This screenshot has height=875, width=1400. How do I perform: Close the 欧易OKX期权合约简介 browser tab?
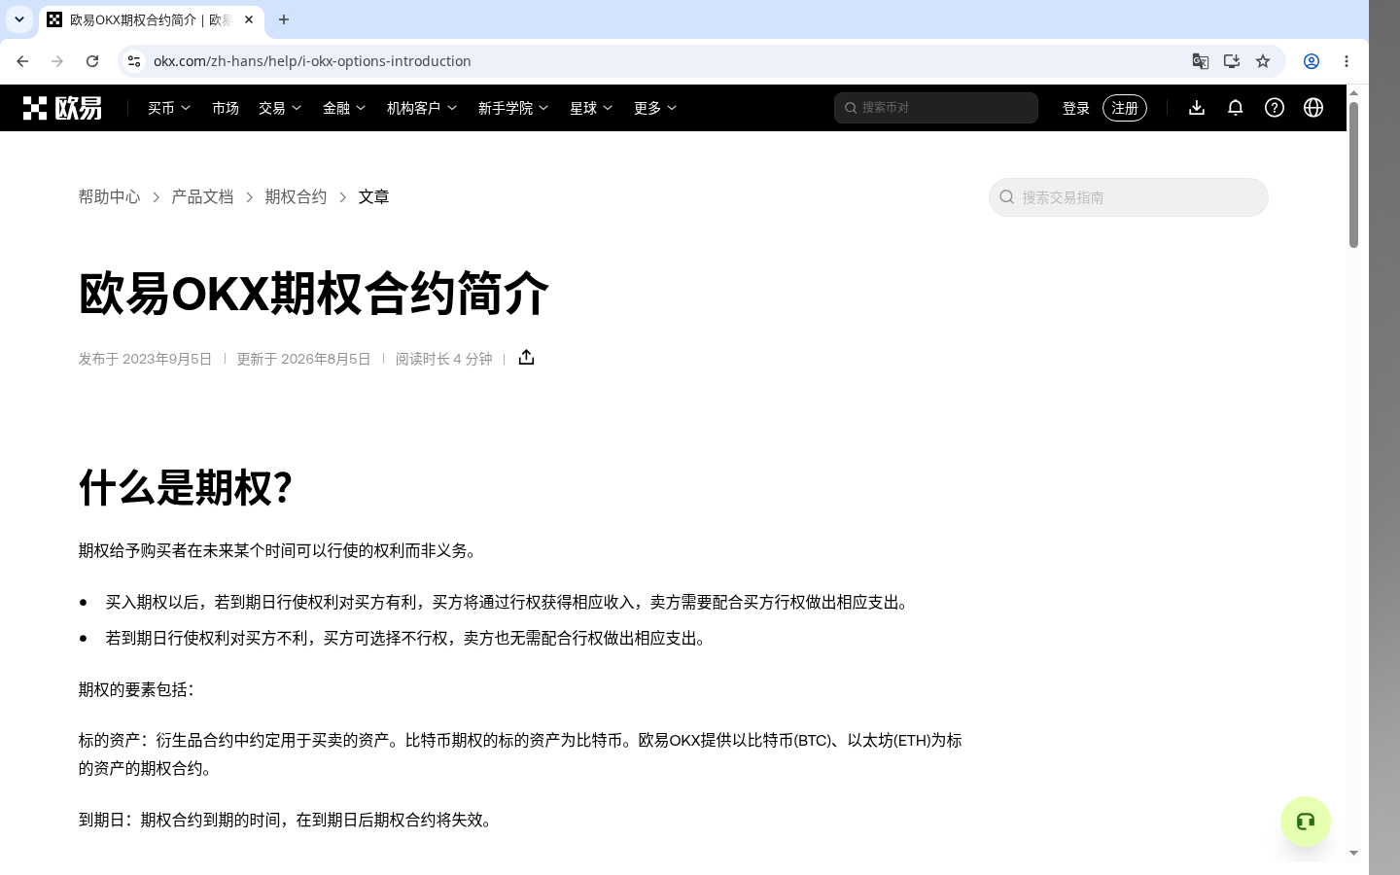249,19
